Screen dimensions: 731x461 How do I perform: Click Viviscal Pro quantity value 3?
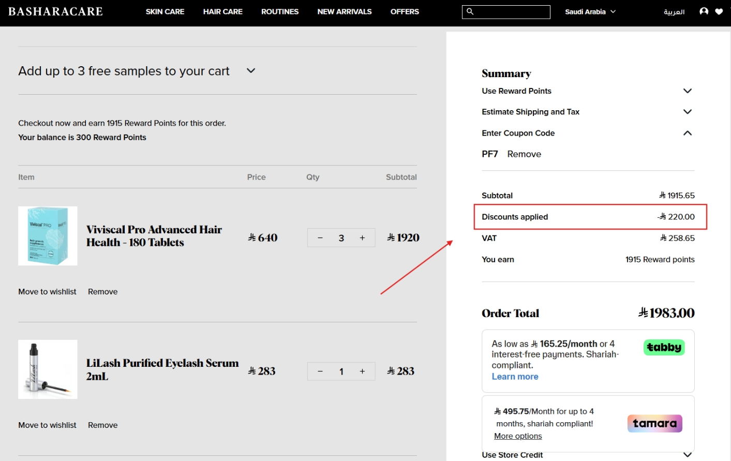pyautogui.click(x=341, y=238)
